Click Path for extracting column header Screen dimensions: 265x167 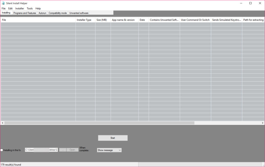pos(253,20)
